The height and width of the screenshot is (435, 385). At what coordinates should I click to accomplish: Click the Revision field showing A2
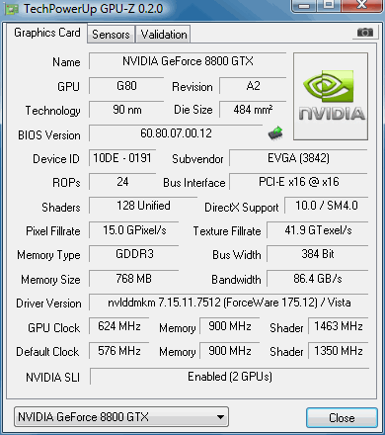point(253,86)
